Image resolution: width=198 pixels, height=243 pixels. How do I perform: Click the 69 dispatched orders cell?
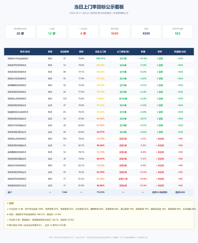tap(65, 132)
